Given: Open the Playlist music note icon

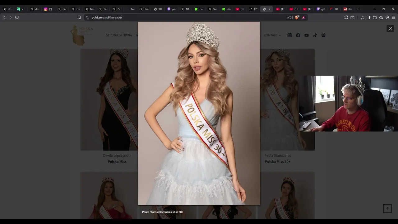Looking at the screenshot, I should click(362, 17).
